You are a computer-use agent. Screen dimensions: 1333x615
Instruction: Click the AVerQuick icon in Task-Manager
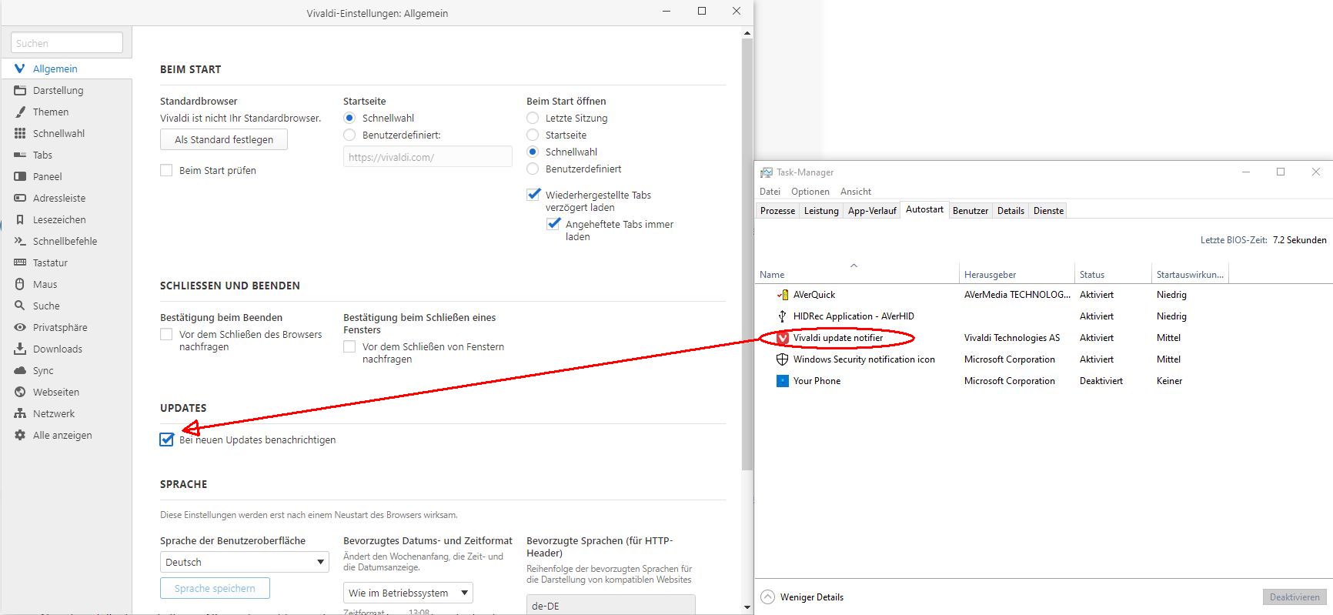click(x=782, y=295)
